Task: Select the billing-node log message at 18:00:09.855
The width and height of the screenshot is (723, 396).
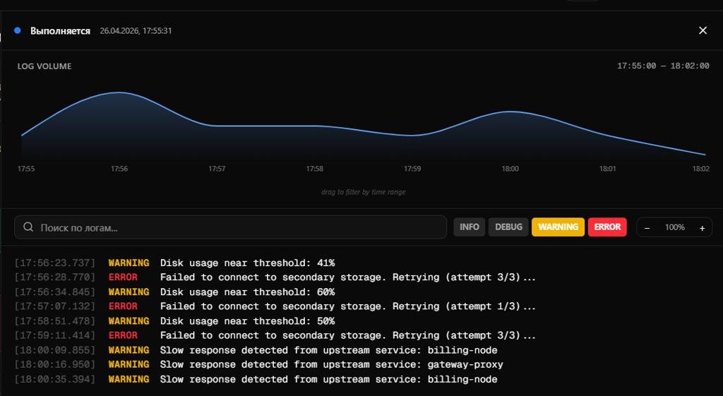Action: coord(328,350)
